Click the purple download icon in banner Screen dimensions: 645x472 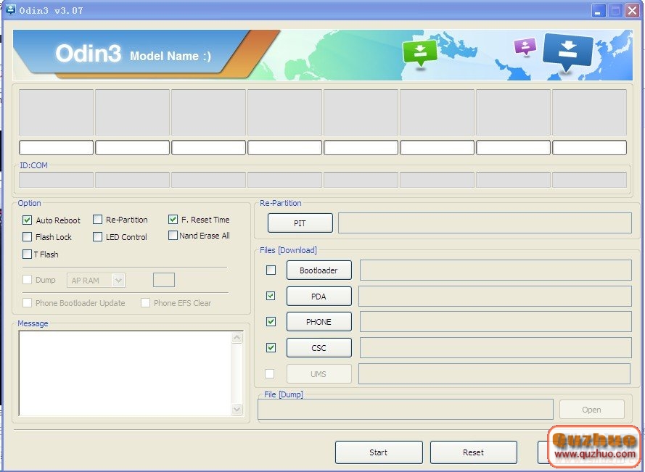[525, 46]
